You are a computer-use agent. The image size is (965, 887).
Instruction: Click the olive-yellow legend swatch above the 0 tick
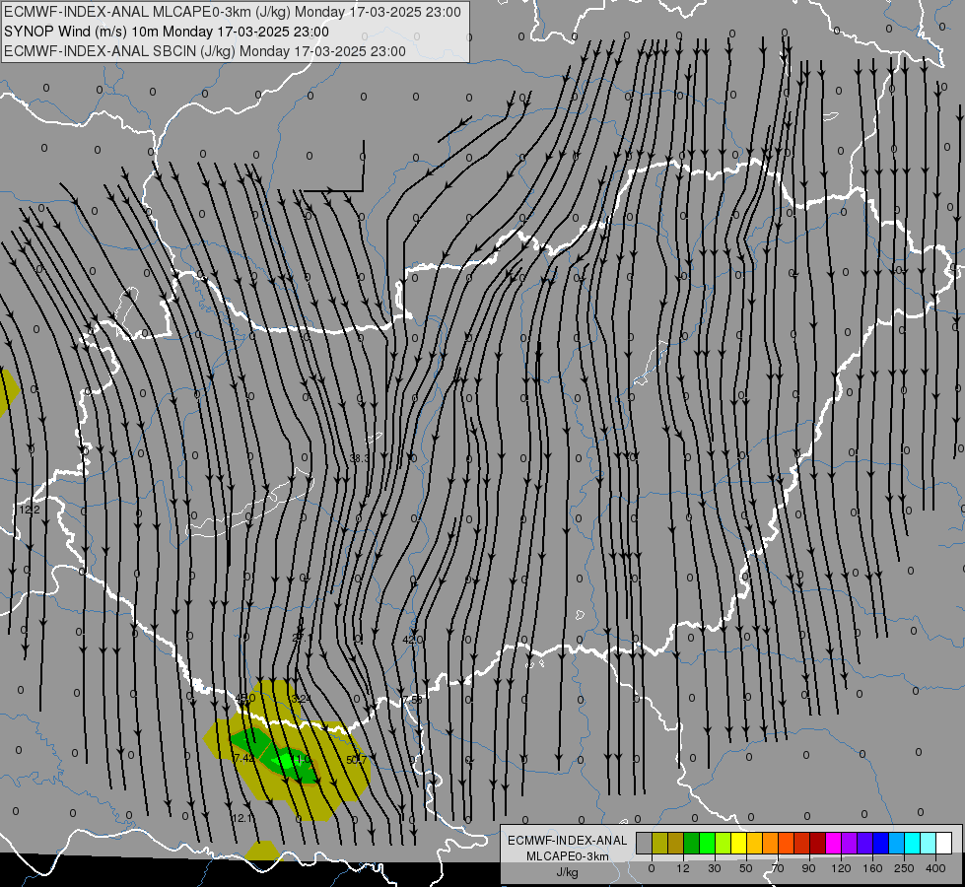click(659, 843)
